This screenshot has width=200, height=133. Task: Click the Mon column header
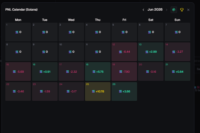tap(18, 20)
